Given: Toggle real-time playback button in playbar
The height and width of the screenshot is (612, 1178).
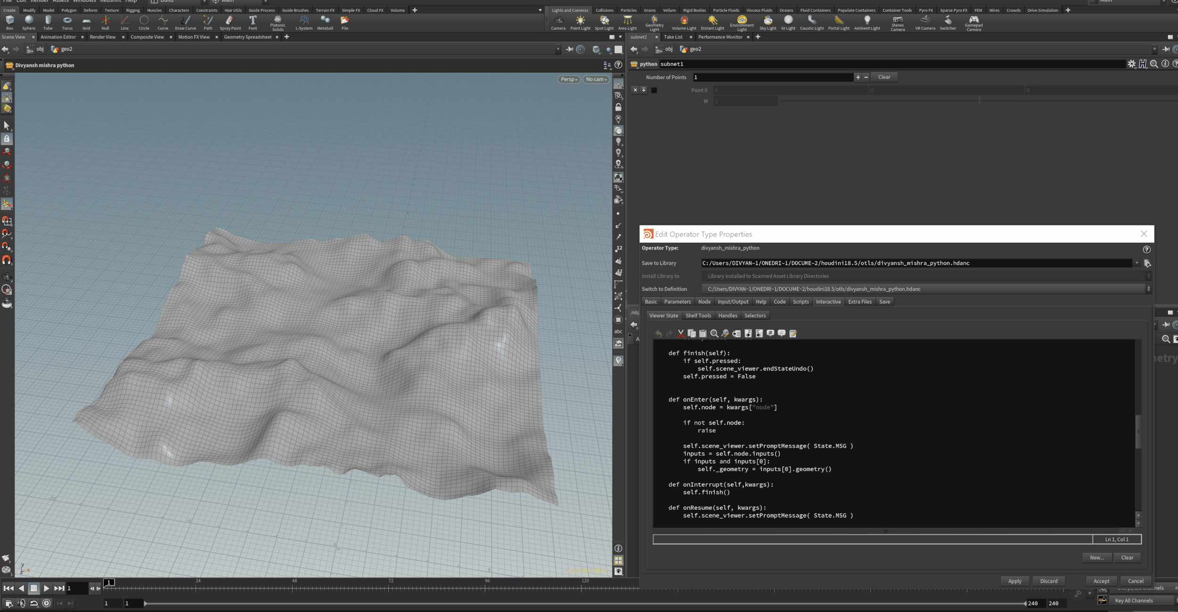Looking at the screenshot, I should [x=46, y=603].
